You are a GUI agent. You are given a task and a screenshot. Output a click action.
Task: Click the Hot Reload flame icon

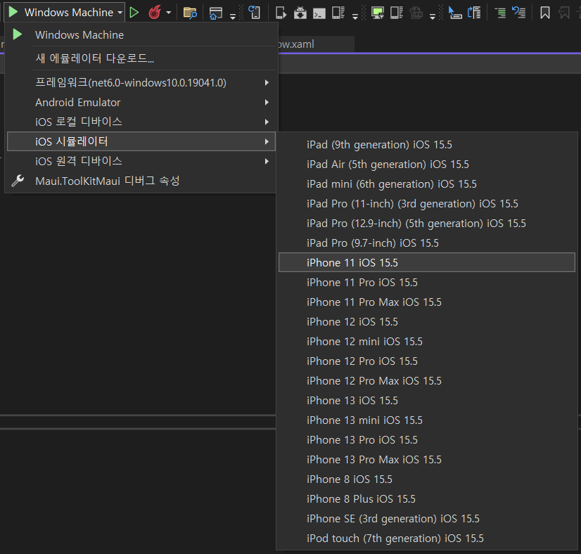pos(155,13)
